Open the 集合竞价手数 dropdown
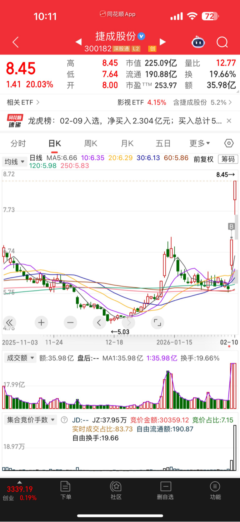 pyautogui.click(x=30, y=420)
